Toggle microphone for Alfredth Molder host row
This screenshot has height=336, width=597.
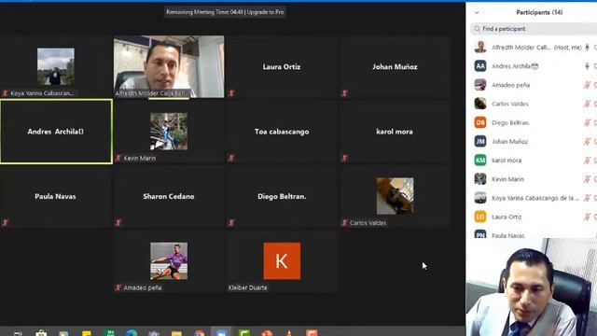tap(587, 48)
